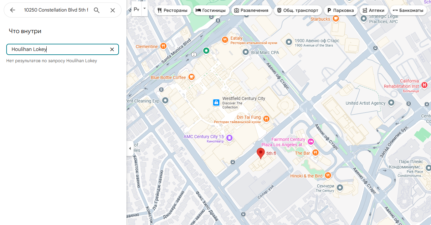Collapse the side panel with arrow tab
This screenshot has width=431, height=225.
[130, 148]
